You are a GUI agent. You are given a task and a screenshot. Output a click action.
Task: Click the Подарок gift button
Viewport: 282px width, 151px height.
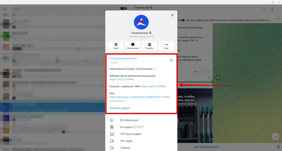click(x=150, y=46)
